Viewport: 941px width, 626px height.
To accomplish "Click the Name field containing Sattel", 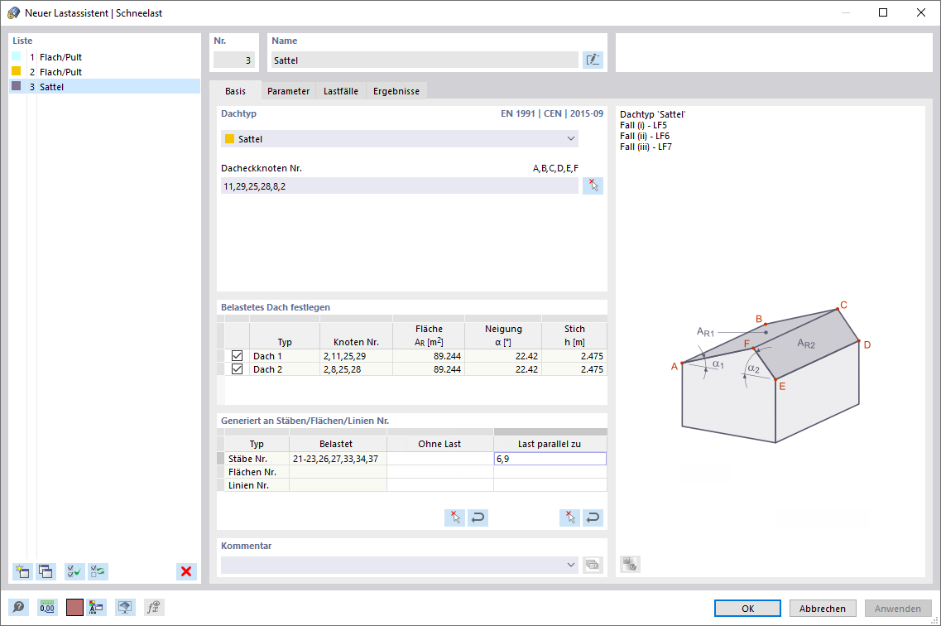I will pos(425,60).
